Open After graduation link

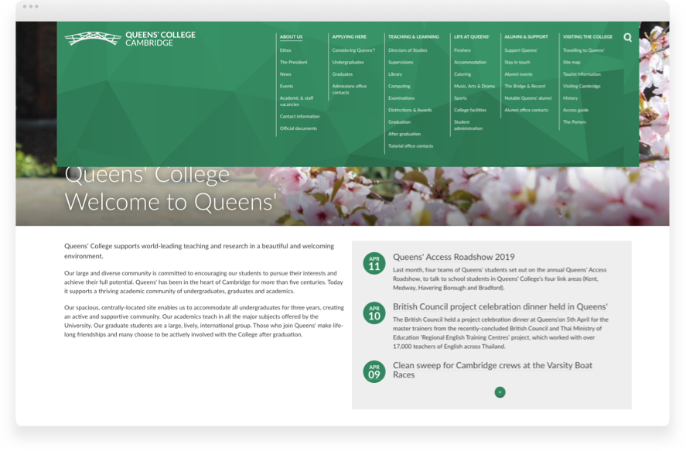point(404,134)
